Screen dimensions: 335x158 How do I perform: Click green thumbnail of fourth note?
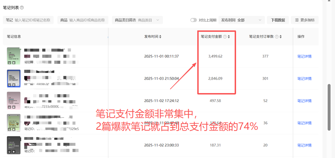[x=14, y=123]
